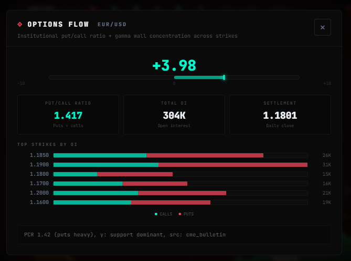Select the Settlement card
Screen dimensions: 351x261
[280, 115]
